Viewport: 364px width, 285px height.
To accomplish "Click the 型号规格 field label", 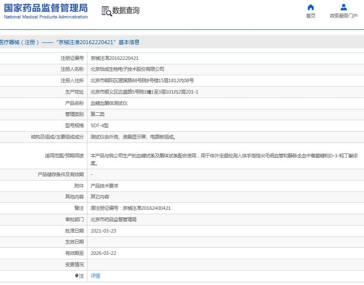I will 75,125.
